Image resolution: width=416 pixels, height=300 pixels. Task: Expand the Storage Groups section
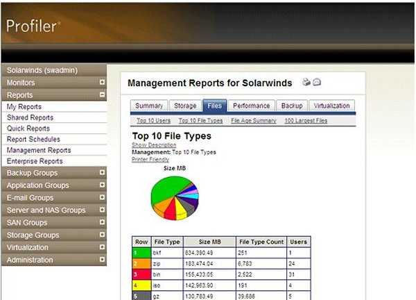click(x=102, y=235)
